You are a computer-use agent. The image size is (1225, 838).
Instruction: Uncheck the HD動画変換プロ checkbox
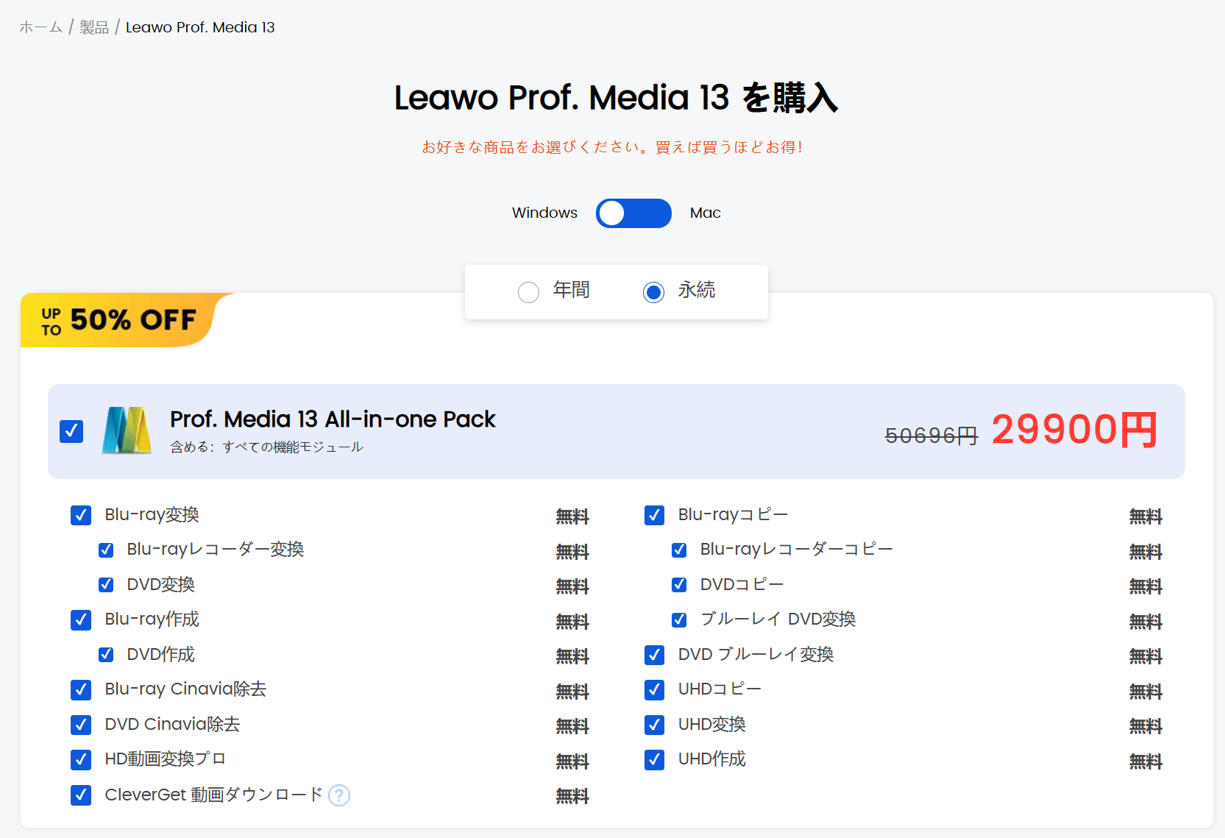coord(81,759)
